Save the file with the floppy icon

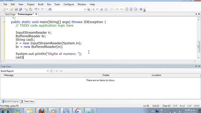click(16, 9)
